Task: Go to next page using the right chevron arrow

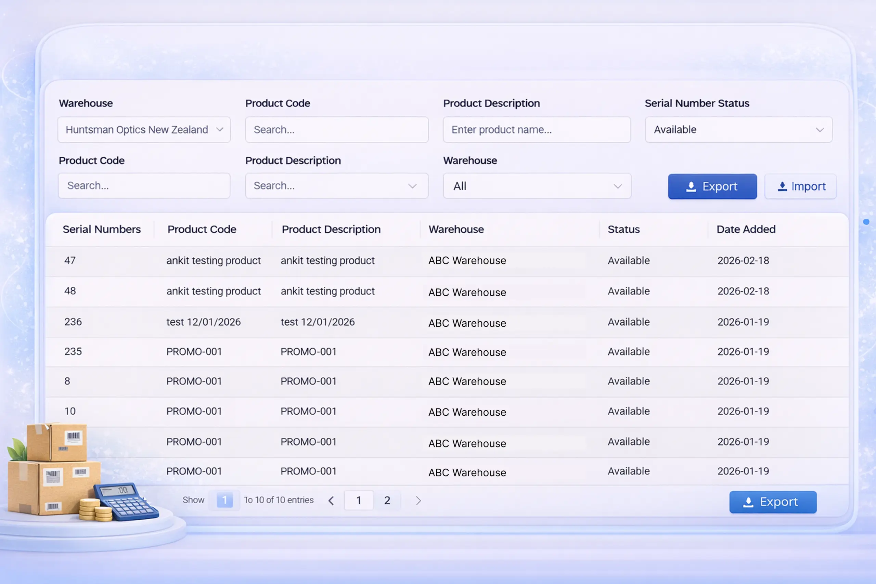Action: point(418,500)
